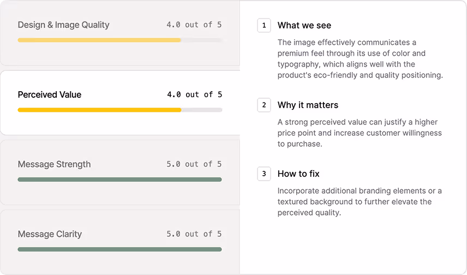Click the "How to fix" heading
This screenshot has height=275, width=467.
click(x=298, y=174)
